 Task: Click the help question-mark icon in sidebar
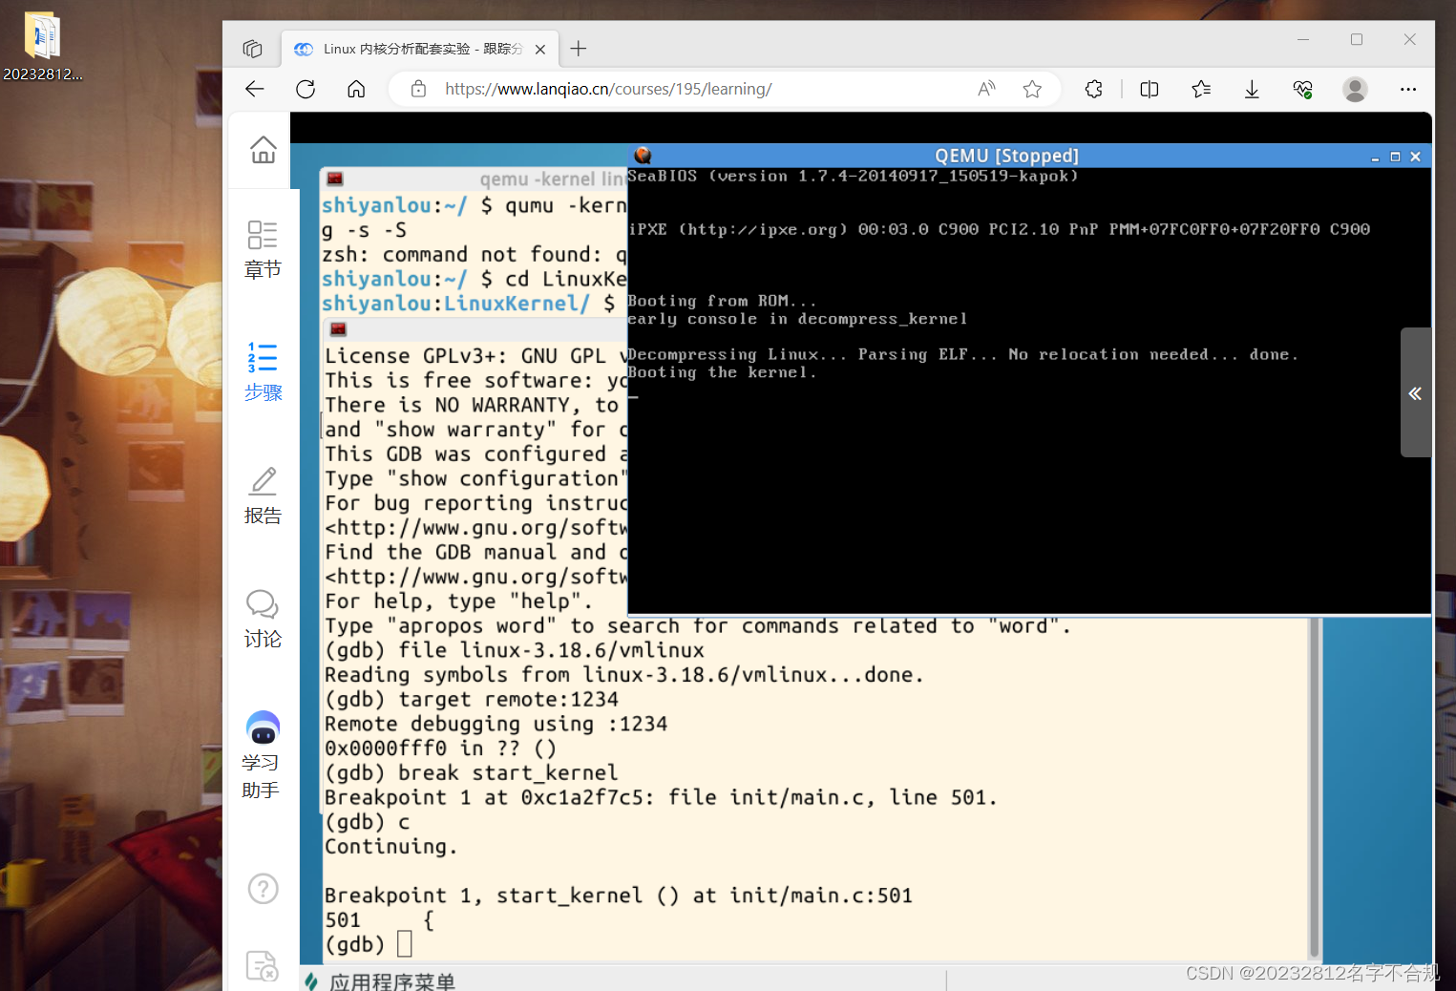coord(263,889)
